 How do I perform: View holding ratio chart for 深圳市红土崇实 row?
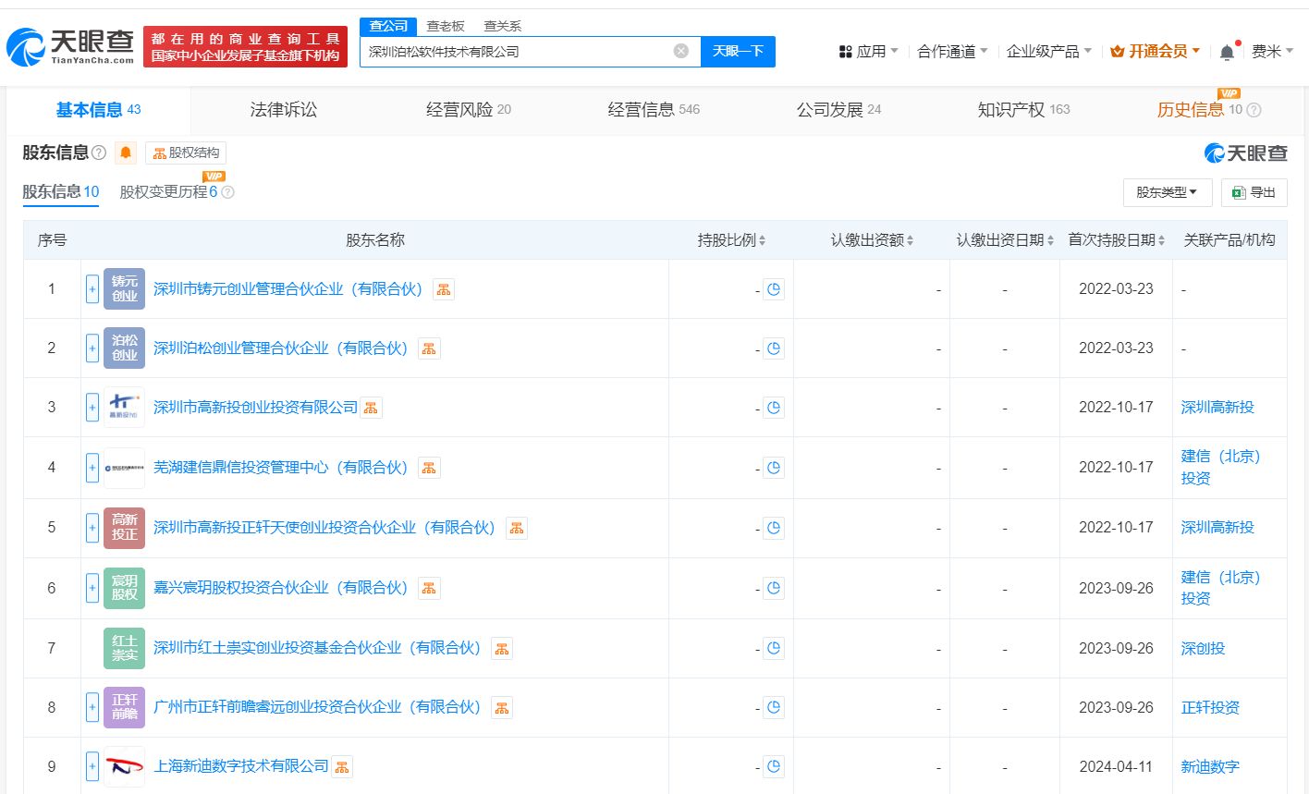tap(774, 648)
